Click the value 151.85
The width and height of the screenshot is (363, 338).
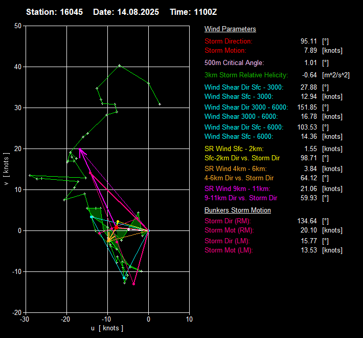tap(307, 108)
